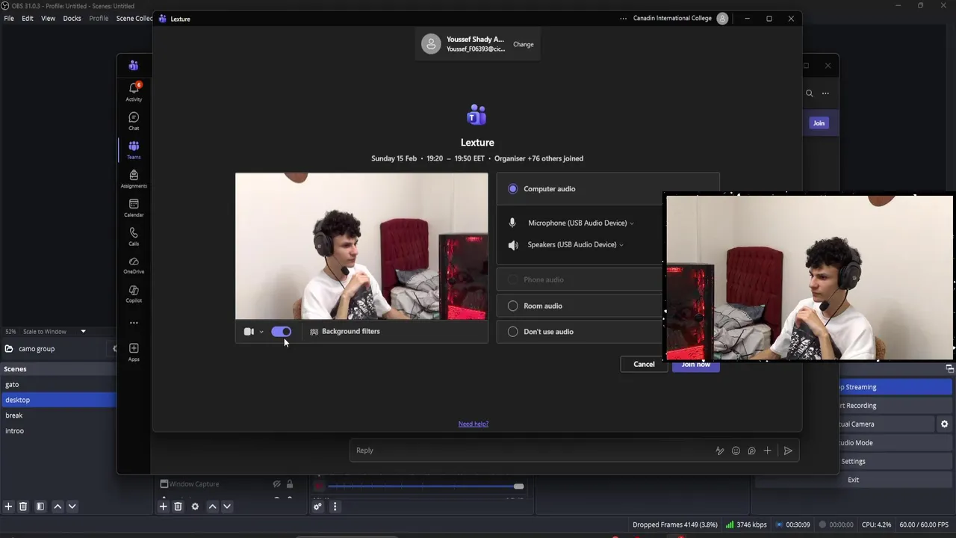
Task: Open OBS Docks menu
Action: click(72, 18)
